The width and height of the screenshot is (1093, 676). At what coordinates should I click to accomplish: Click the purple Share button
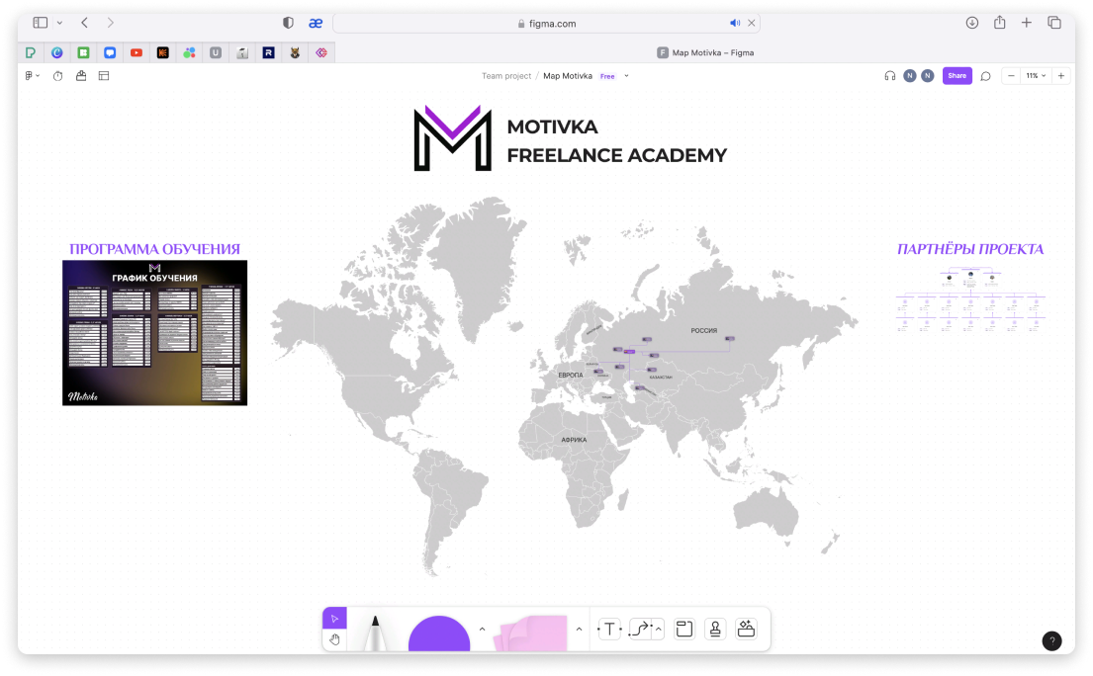(957, 76)
